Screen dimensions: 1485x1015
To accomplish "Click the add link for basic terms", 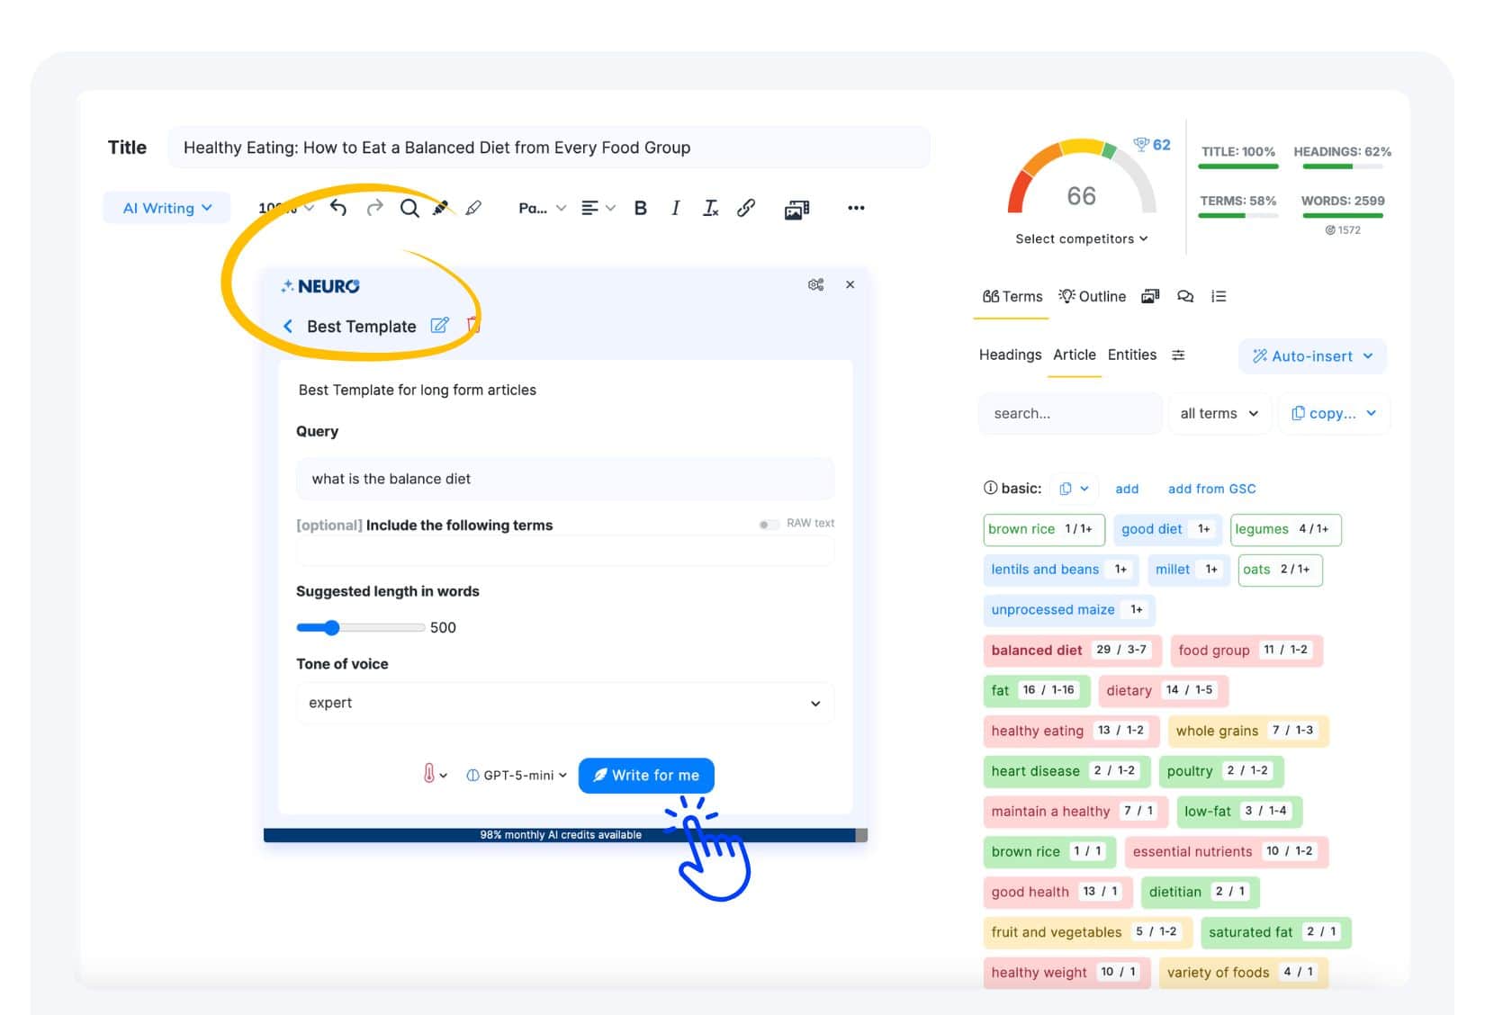I will tap(1127, 489).
